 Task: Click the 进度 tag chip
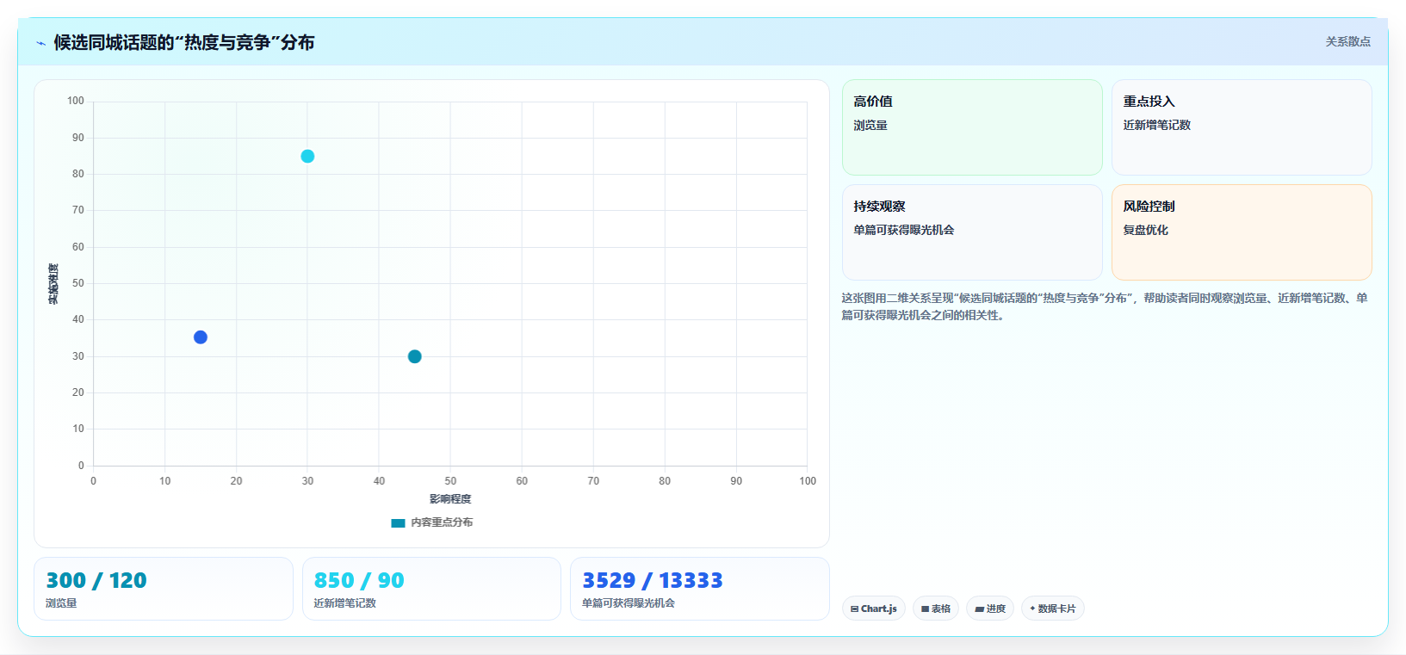point(990,609)
